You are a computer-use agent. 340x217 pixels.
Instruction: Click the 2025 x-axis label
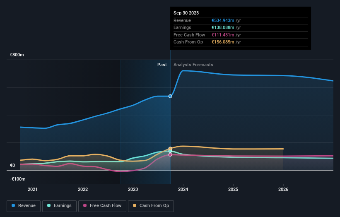pos(233,189)
